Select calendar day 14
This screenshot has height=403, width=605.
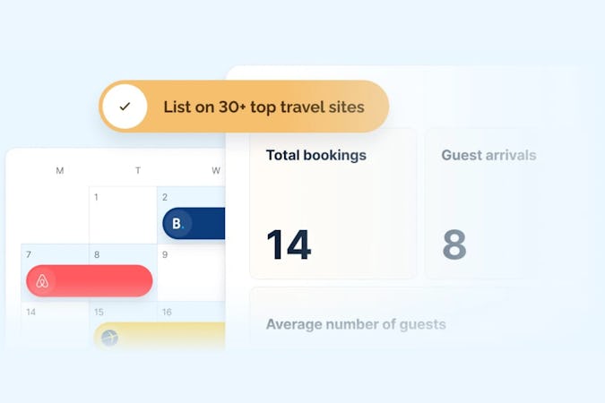click(x=30, y=313)
